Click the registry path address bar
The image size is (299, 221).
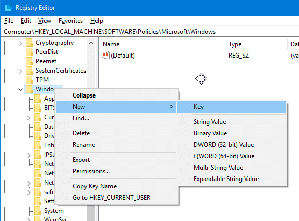150,32
